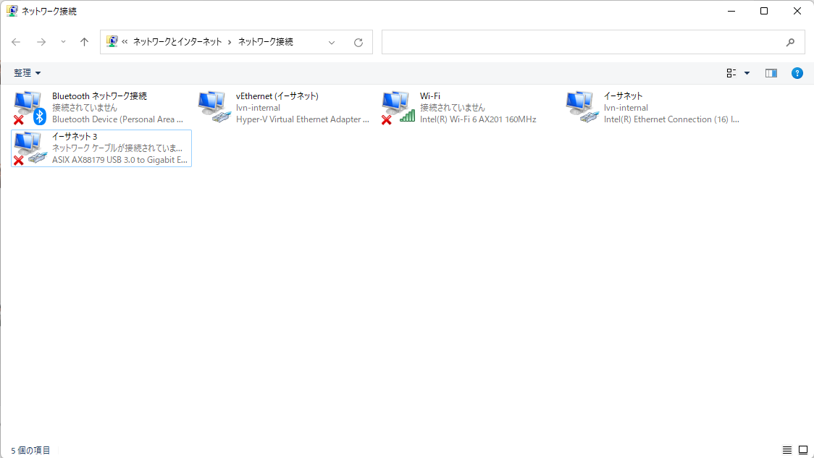Click the ネットワーク接続 icon in the address bar
814x458 pixels.
coord(112,42)
